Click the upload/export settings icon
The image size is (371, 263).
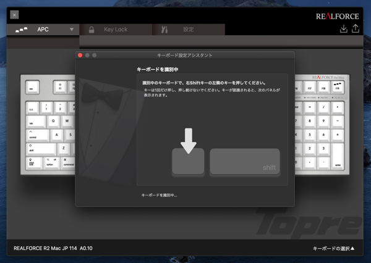pos(356,28)
